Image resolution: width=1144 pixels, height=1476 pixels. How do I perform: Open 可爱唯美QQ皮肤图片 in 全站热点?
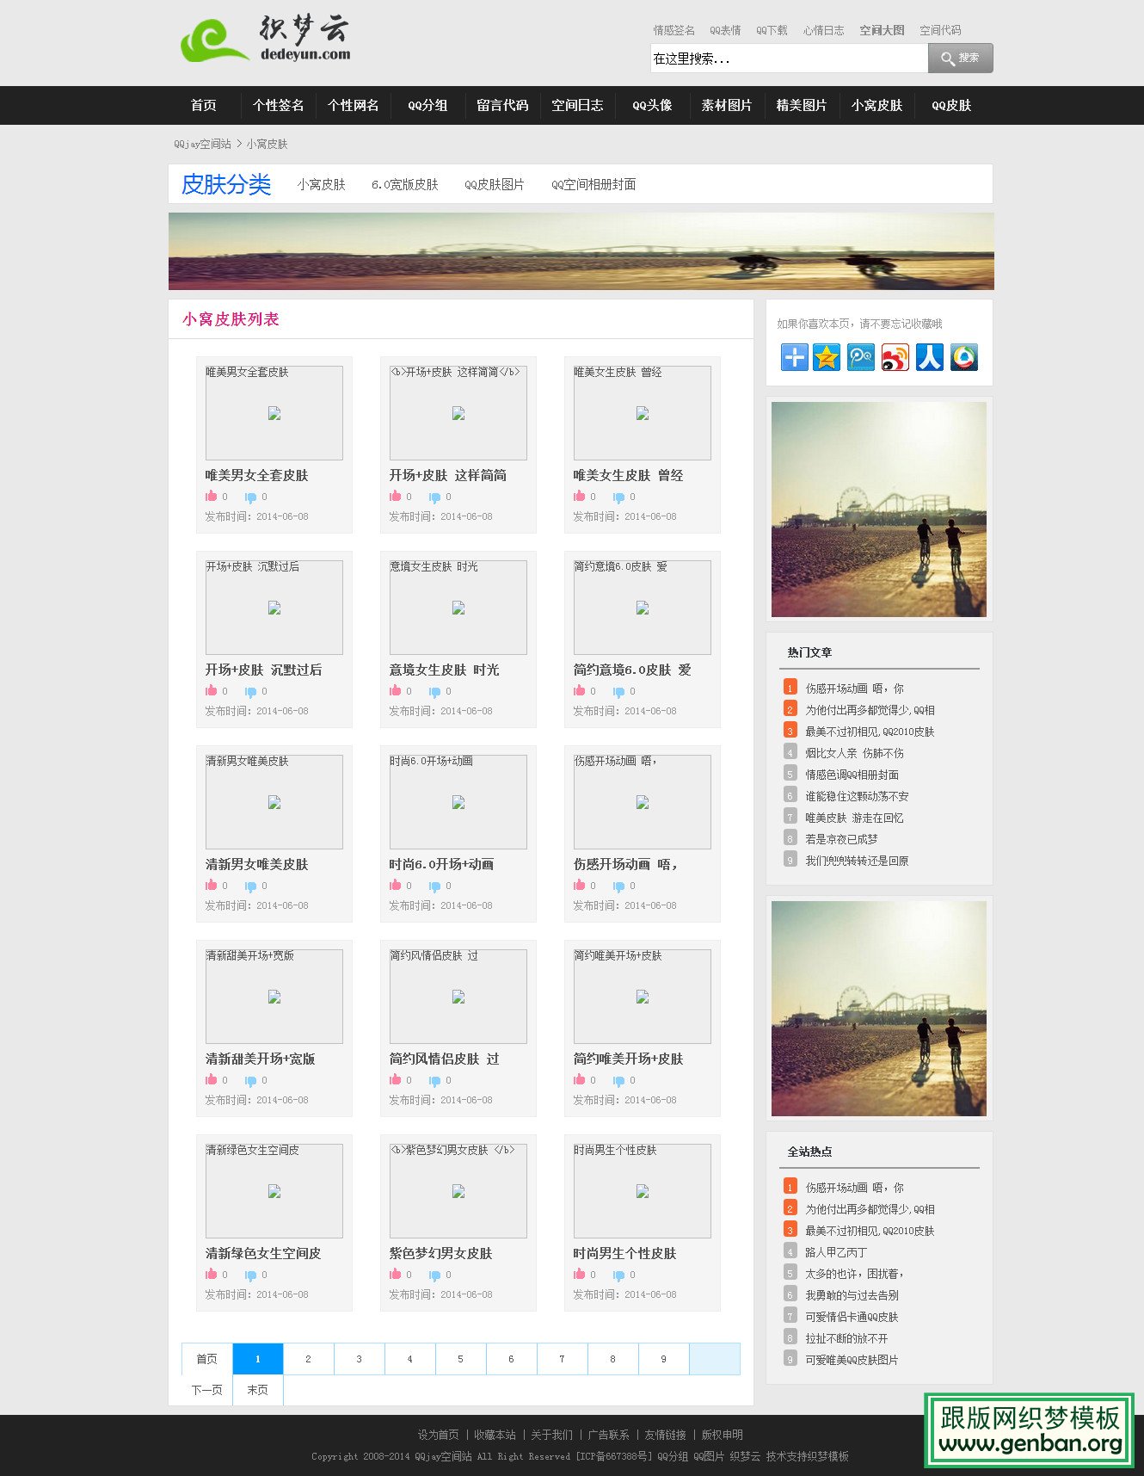point(852,1360)
